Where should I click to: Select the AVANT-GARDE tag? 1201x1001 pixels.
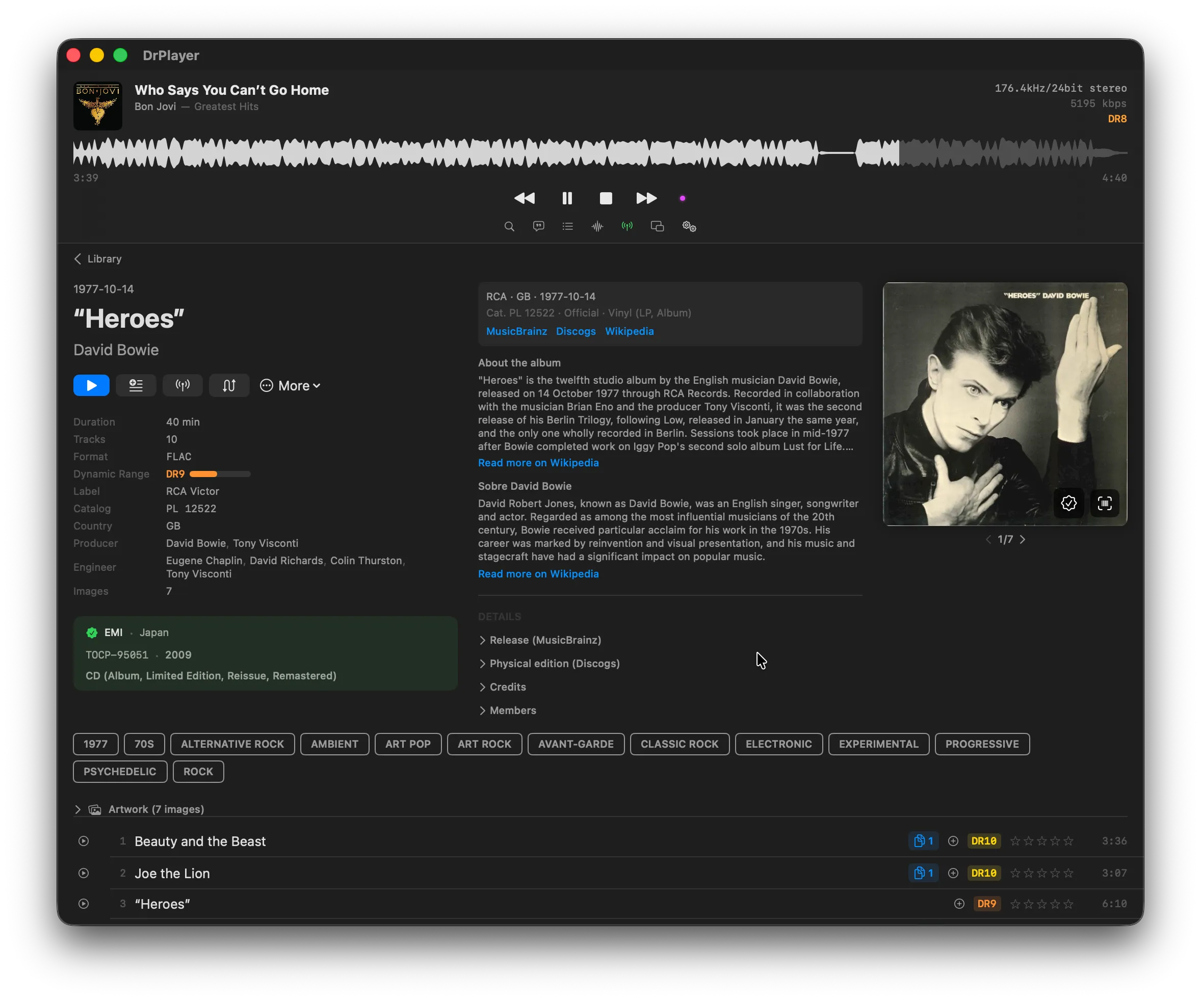[x=576, y=744]
